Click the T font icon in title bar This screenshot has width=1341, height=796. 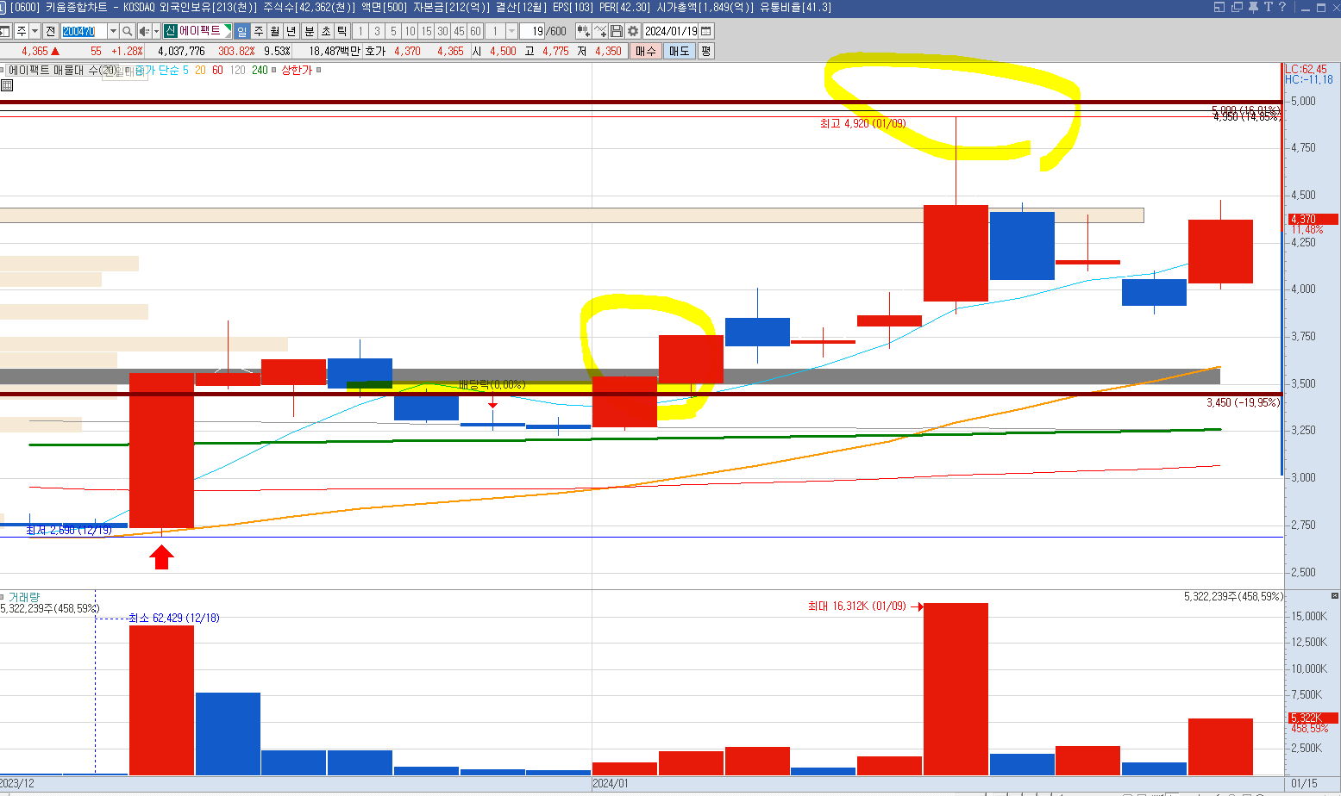(x=1268, y=7)
